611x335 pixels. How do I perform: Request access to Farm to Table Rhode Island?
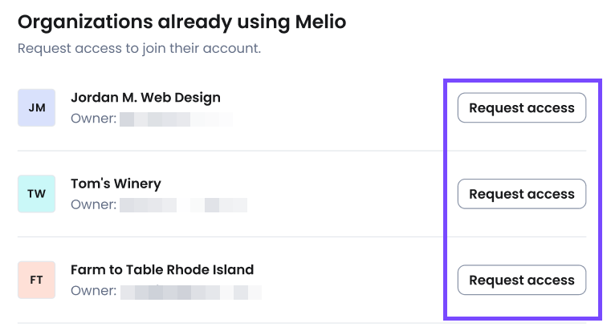[521, 281]
